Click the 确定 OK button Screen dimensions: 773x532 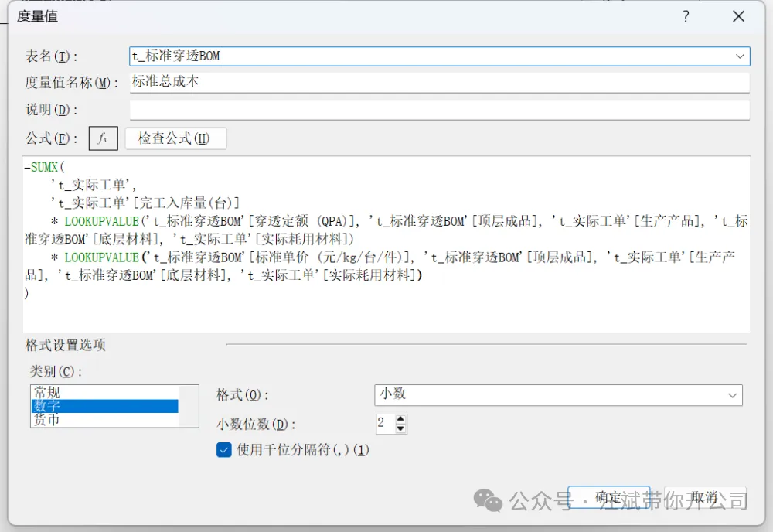coord(608,497)
